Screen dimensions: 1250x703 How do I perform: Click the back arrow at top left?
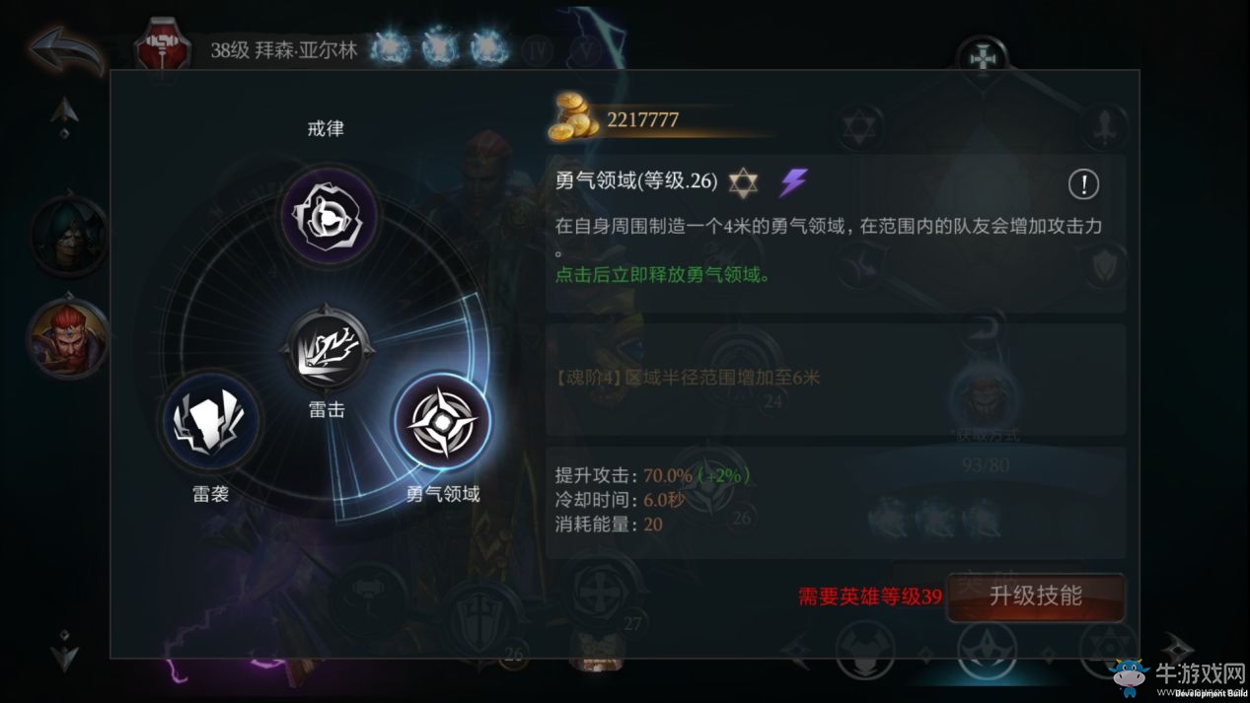click(67, 49)
